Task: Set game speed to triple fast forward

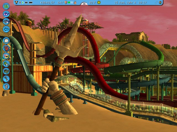Action: click(x=31, y=2)
